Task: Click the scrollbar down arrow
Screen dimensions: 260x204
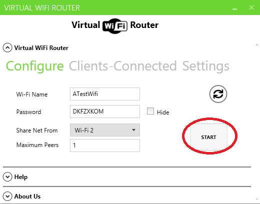Action: (x=257, y=199)
